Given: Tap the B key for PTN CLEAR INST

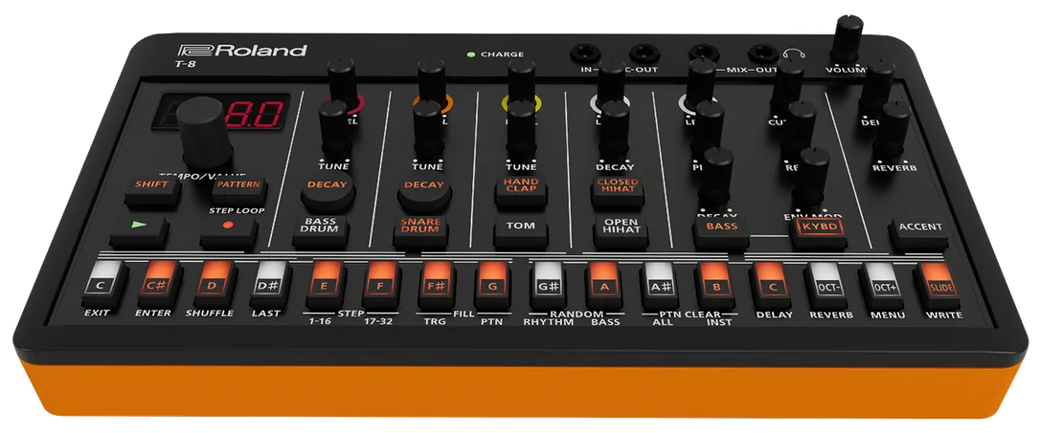Looking at the screenshot, I should click(715, 286).
